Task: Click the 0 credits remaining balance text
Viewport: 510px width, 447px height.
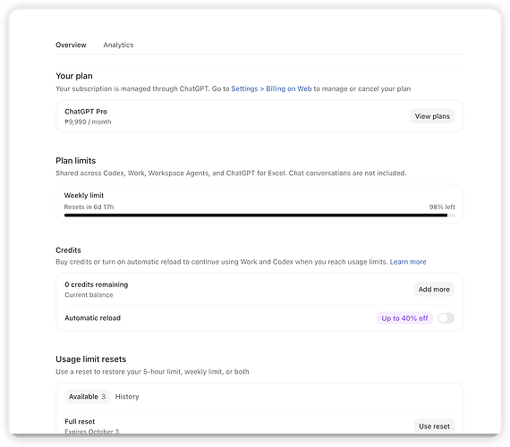Action: pyautogui.click(x=97, y=284)
